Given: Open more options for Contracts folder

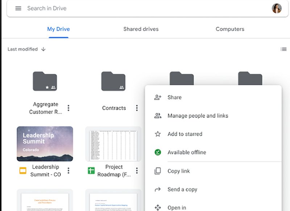Looking at the screenshot, I should (x=137, y=108).
